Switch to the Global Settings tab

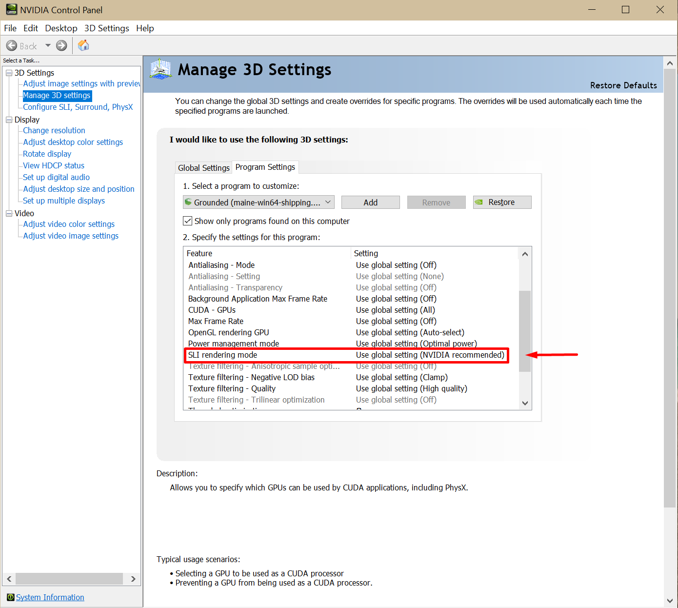[203, 168]
